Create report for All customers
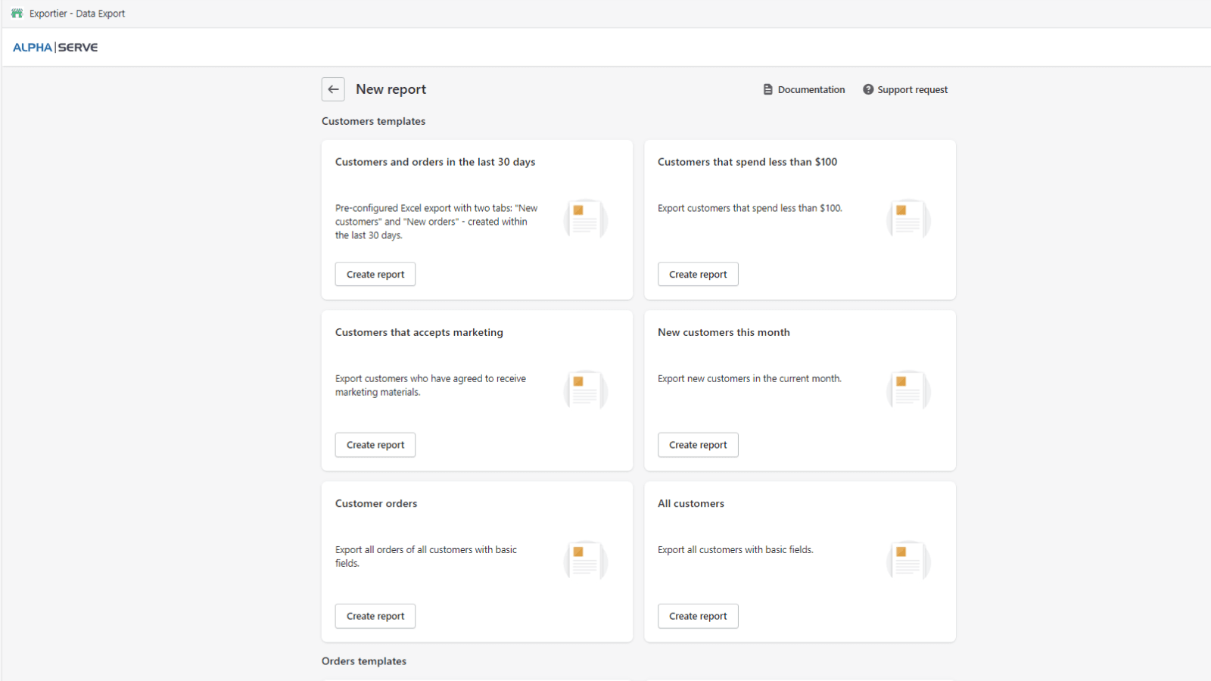The width and height of the screenshot is (1211, 681). click(697, 616)
